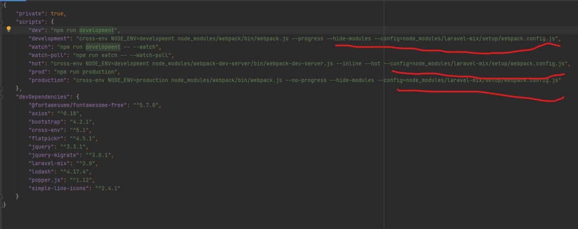This screenshot has width=578, height=229.
Task: Click the "^5.1" version value
Action: [x=79, y=130]
